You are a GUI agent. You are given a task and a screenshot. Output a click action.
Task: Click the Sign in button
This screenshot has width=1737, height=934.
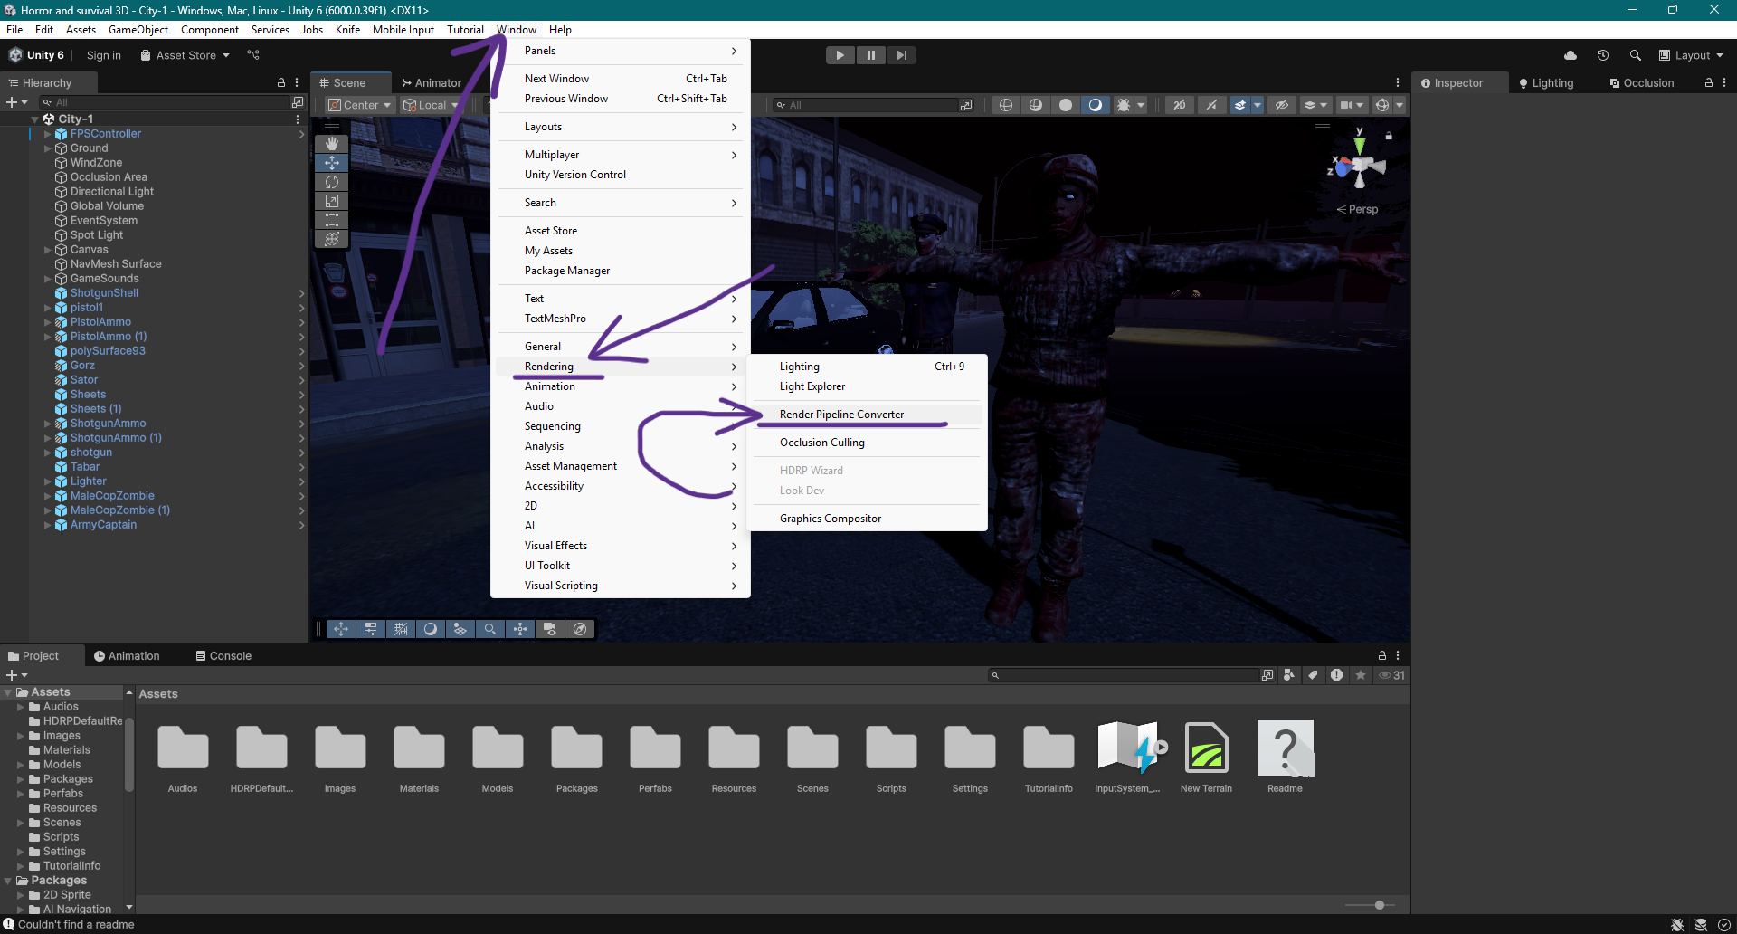[103, 55]
